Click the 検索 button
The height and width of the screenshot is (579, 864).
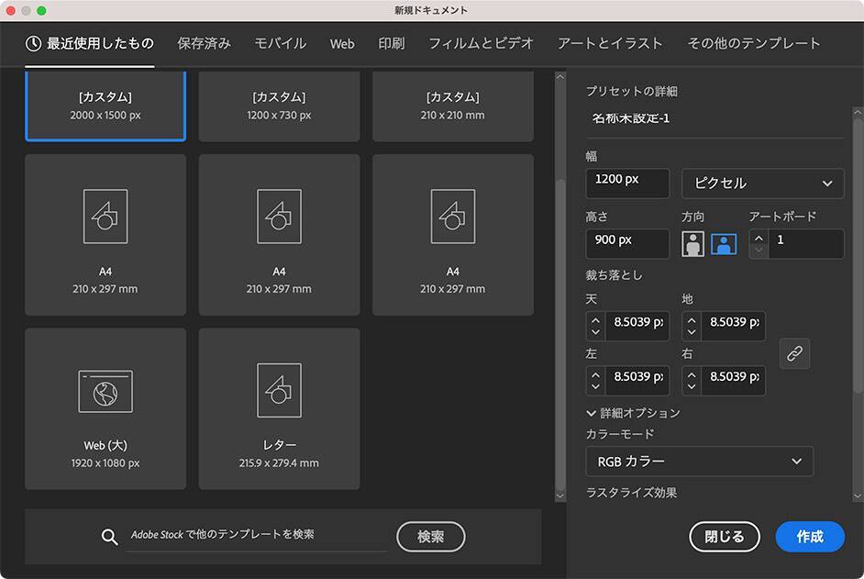(x=430, y=537)
